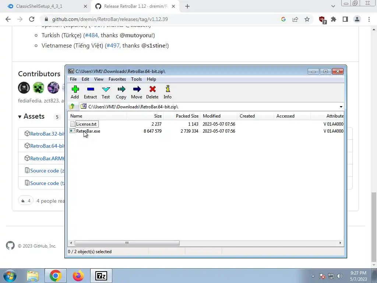
Task: Open the #497 pull request link
Action: click(x=113, y=45)
